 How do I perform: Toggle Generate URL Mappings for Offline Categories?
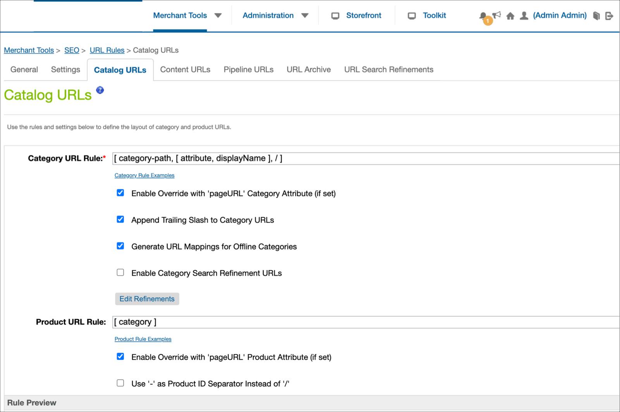[121, 246]
